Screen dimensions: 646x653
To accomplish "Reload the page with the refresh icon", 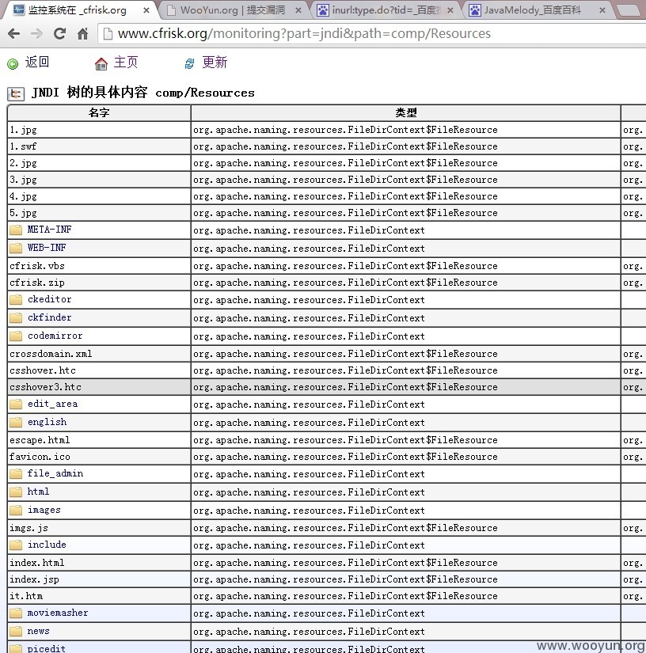I will (x=60, y=34).
